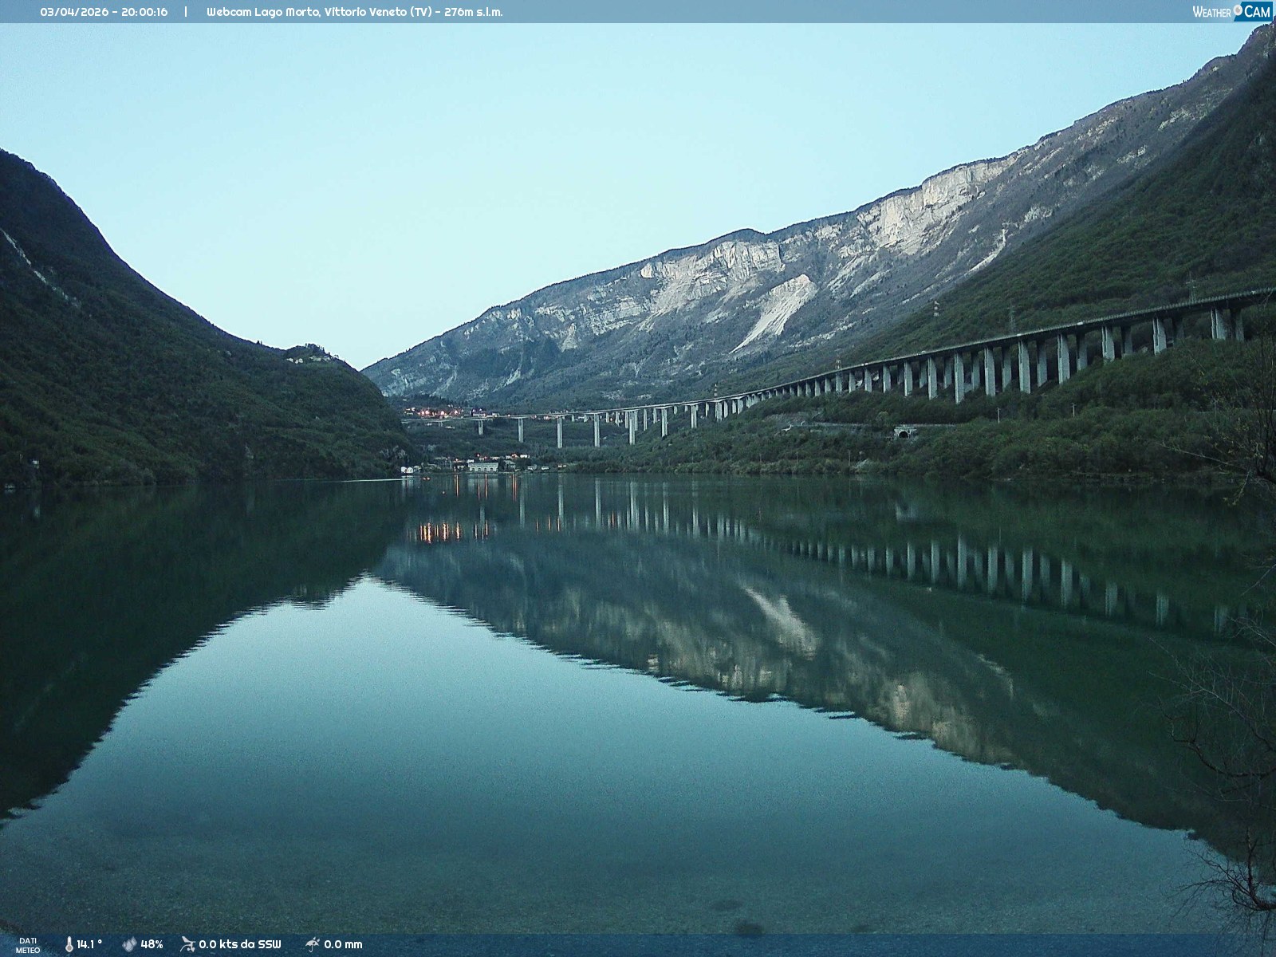This screenshot has height=957, width=1276.
Task: Click the rainfall umbrella icon
Action: (312, 944)
